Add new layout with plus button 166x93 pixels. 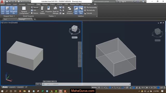(26, 87)
